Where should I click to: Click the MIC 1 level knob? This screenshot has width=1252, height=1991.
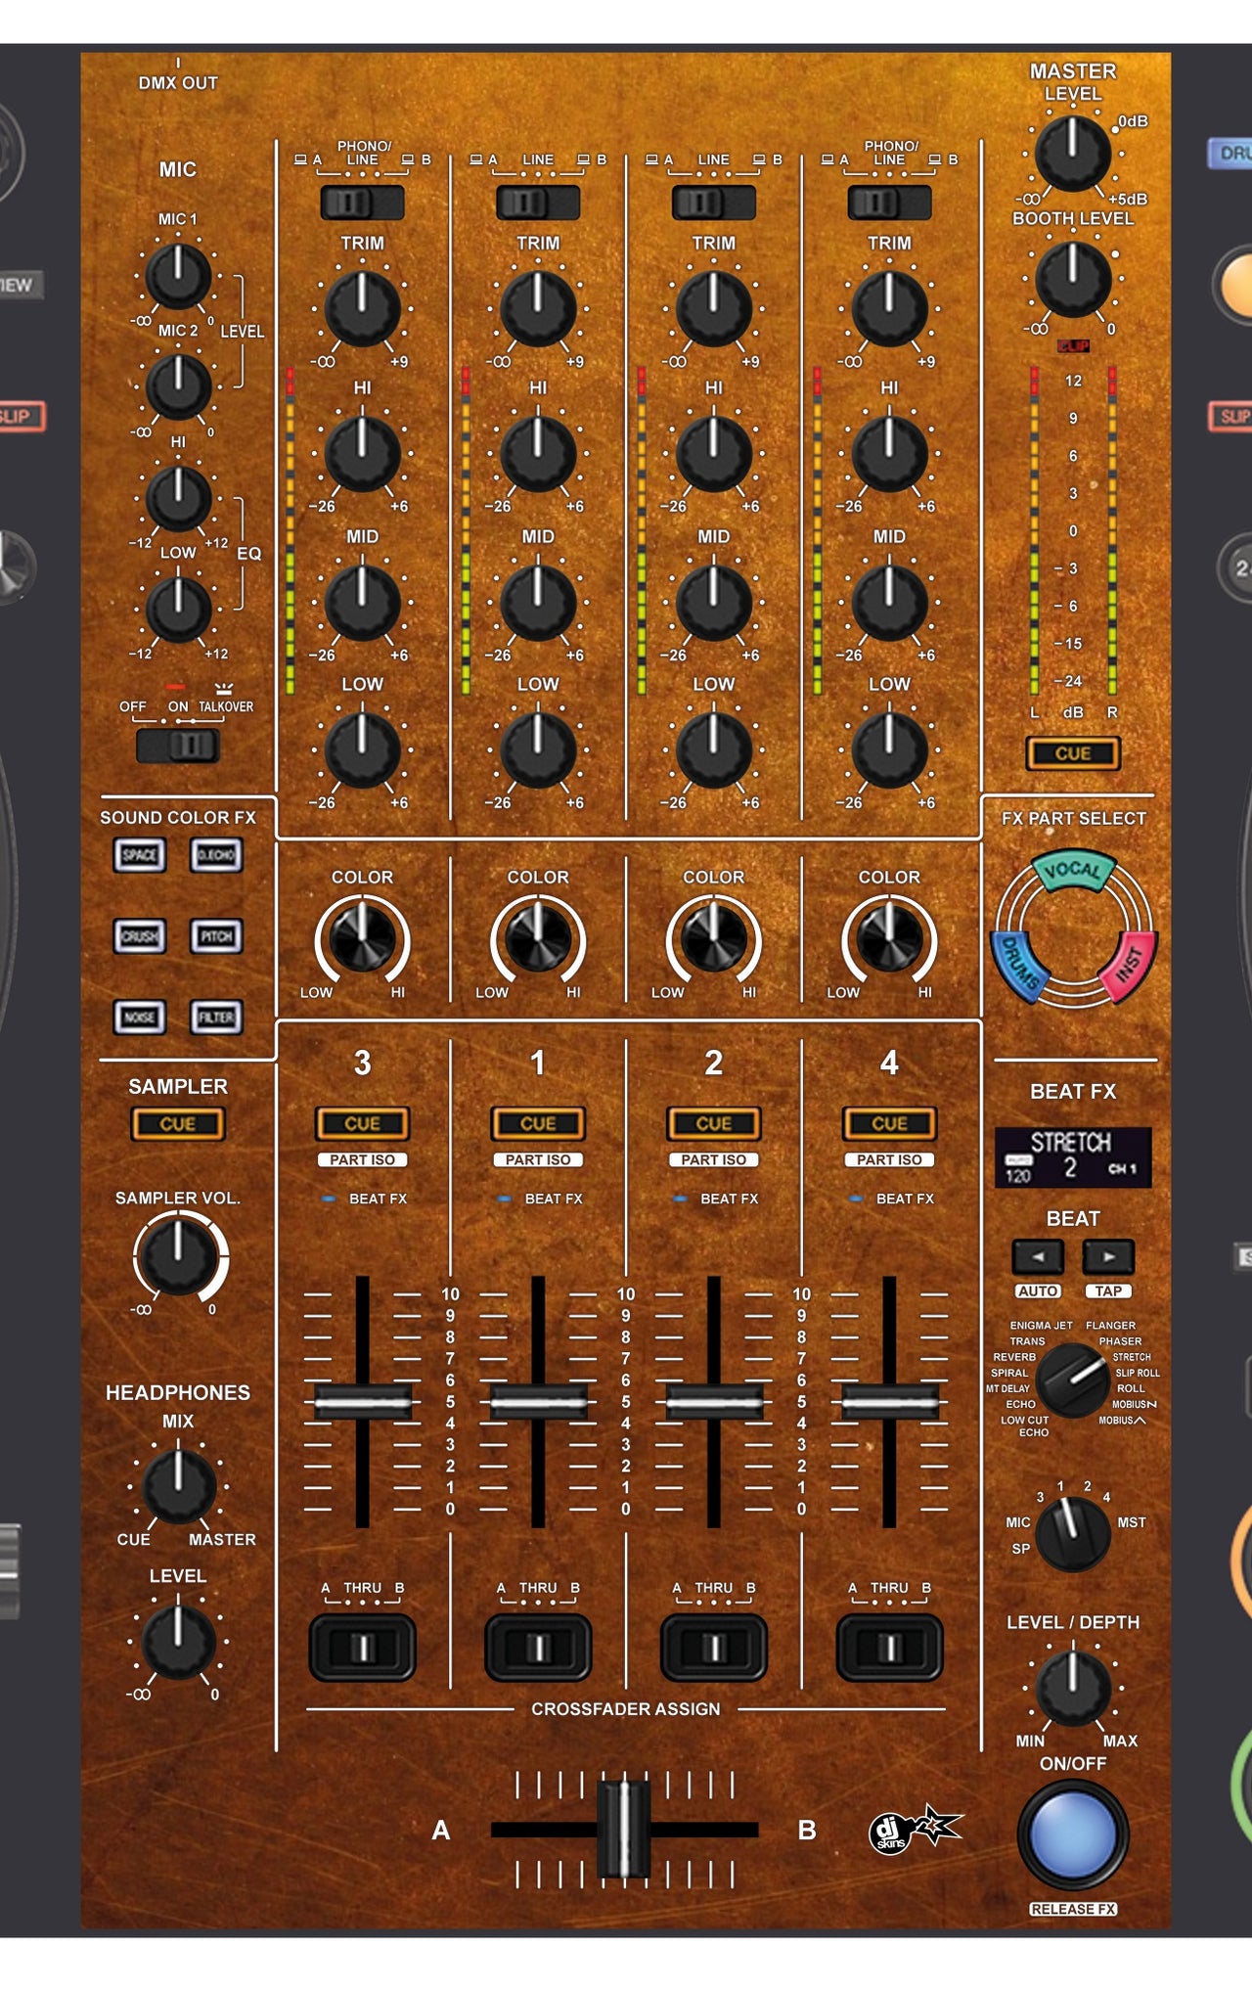point(178,276)
